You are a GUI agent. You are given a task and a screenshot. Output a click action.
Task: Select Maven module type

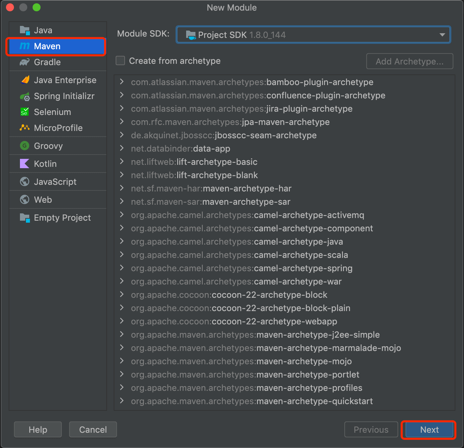[x=58, y=46]
